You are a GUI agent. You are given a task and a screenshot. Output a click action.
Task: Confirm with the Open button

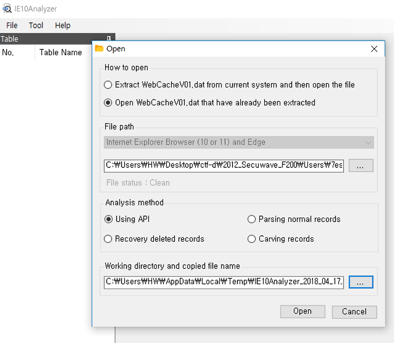tap(303, 312)
